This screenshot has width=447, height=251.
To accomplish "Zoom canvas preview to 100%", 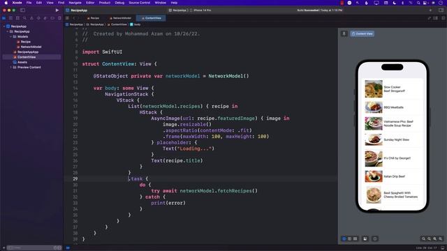I will coord(429,238).
